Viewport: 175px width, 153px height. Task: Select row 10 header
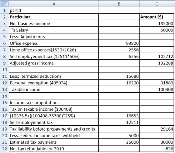[x=4, y=70]
